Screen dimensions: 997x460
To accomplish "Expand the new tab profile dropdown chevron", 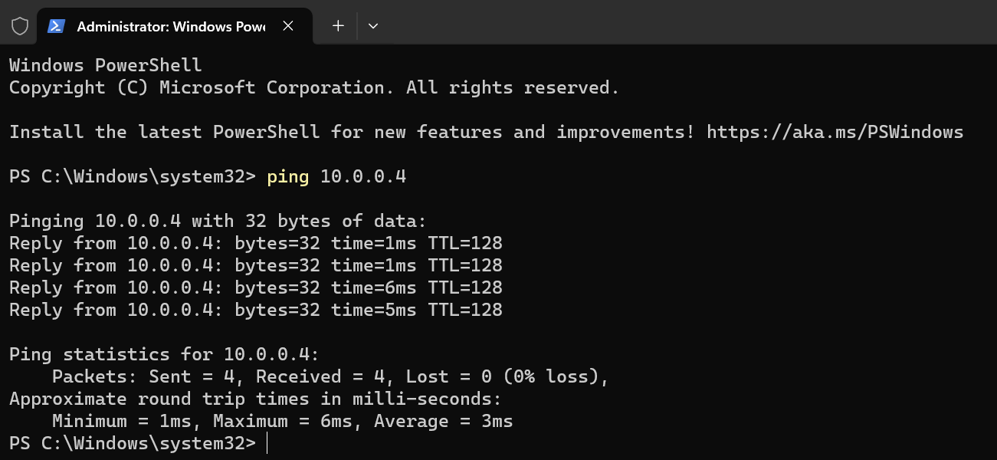I will [x=373, y=26].
